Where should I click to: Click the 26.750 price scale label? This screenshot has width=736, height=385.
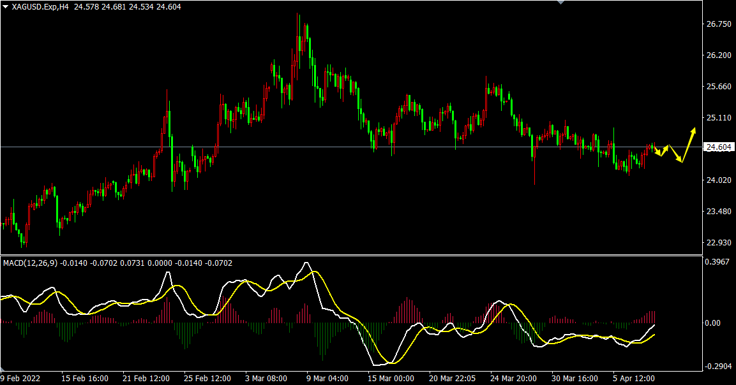pyautogui.click(x=718, y=24)
